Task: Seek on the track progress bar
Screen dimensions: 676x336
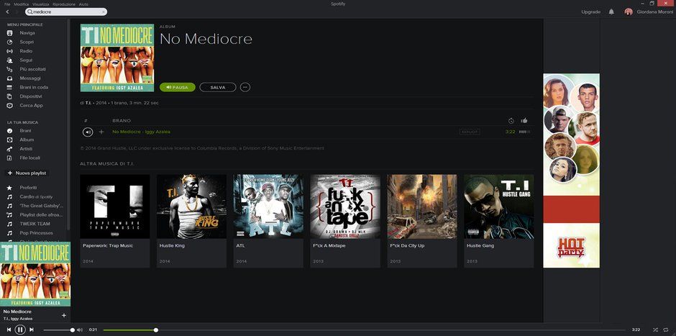Action: click(x=365, y=330)
